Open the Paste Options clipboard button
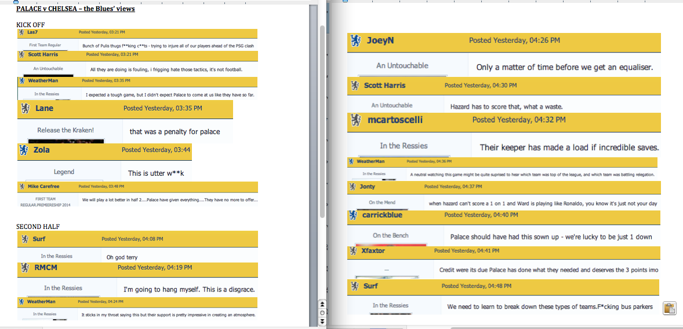Screen dimensions: 683x329 tap(669, 308)
